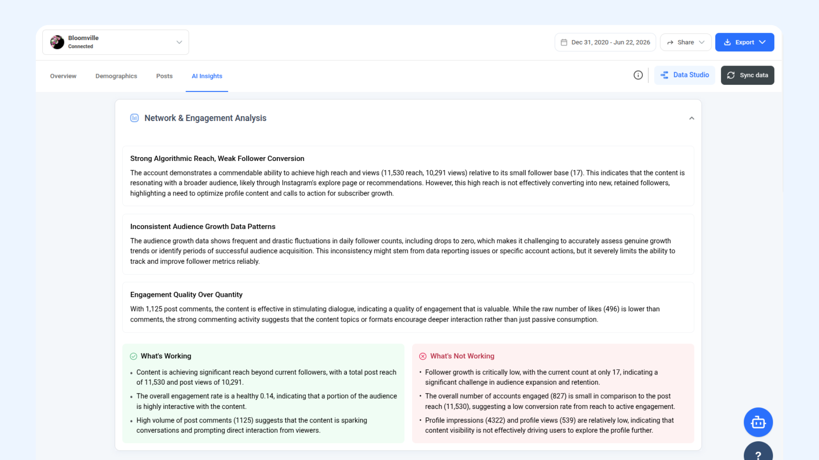Image resolution: width=819 pixels, height=460 pixels.
Task: Open the Share dropdown
Action: [685, 42]
